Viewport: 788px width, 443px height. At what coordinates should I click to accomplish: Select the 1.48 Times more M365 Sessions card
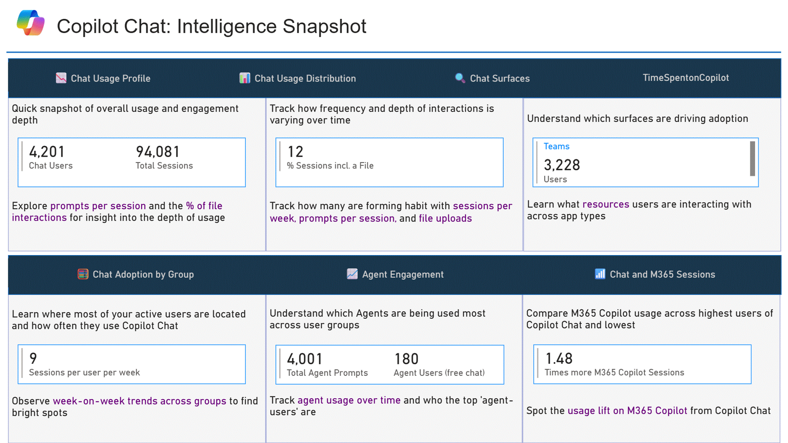642,364
